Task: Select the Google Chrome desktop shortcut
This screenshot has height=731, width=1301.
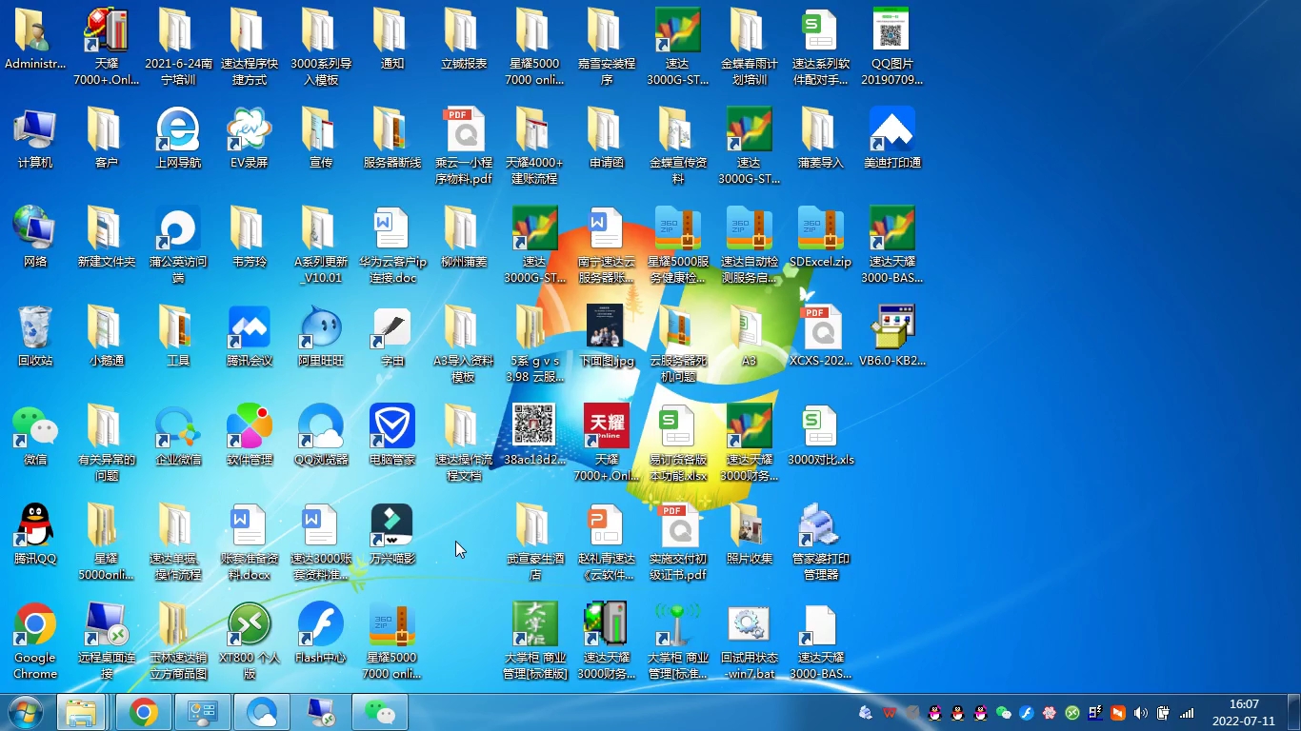Action: (x=35, y=641)
